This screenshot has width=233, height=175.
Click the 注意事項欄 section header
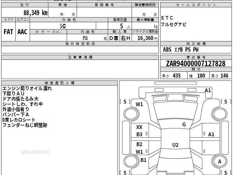click(80, 57)
